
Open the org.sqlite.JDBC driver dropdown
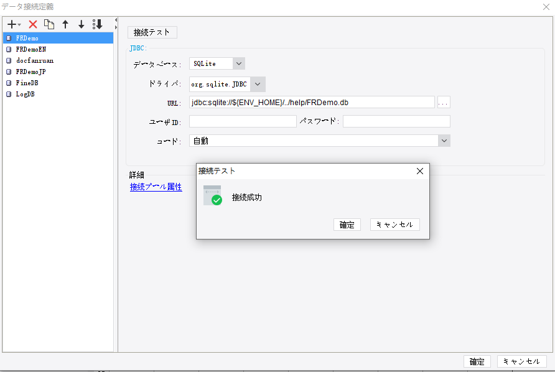click(258, 84)
